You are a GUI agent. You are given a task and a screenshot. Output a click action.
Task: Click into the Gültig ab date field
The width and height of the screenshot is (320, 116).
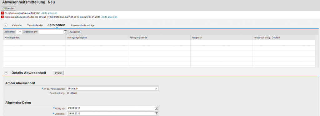[x=111, y=108]
